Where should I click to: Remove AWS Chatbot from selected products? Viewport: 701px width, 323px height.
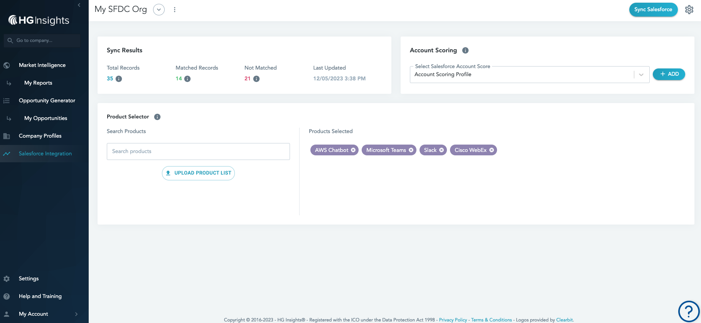pos(353,150)
